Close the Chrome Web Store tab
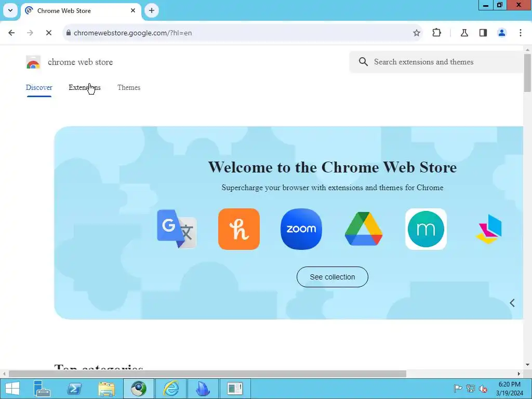 click(x=133, y=10)
